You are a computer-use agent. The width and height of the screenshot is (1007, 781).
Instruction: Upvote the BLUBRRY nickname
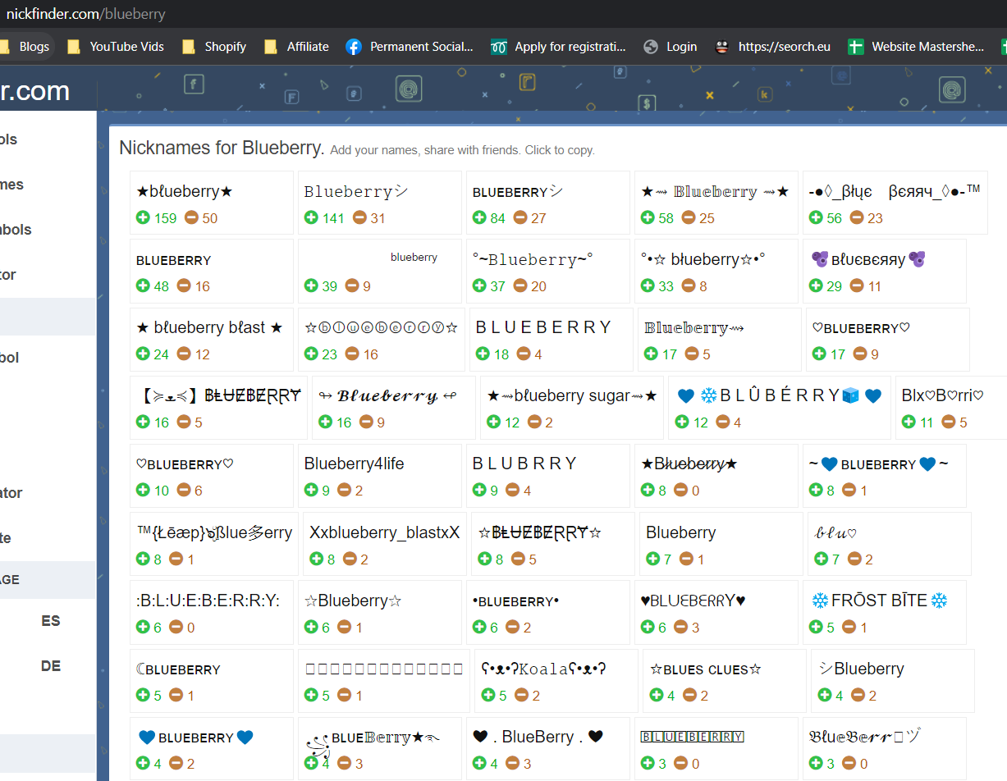pos(483,490)
